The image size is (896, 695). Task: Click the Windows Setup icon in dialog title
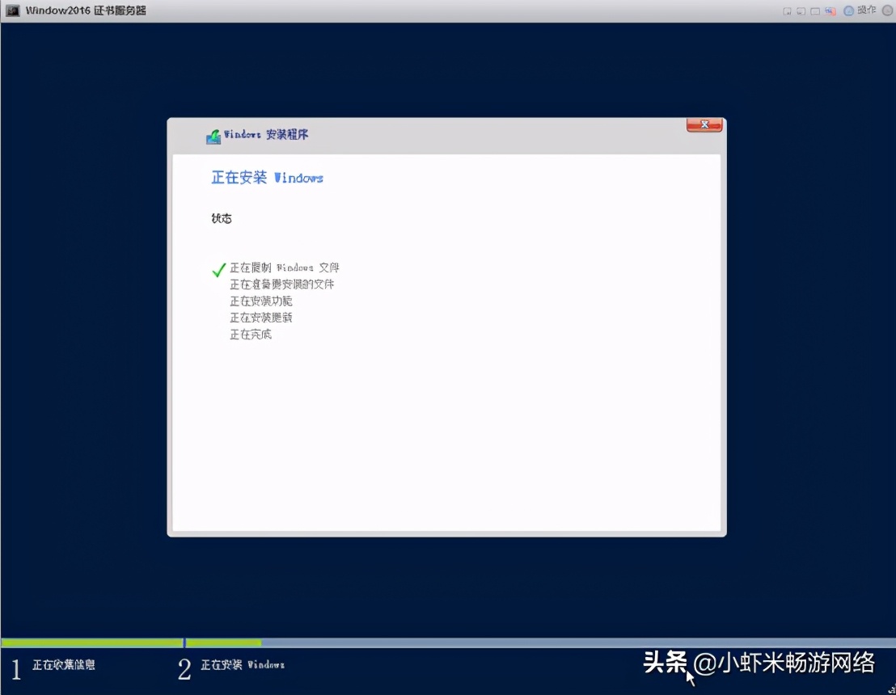click(x=213, y=137)
